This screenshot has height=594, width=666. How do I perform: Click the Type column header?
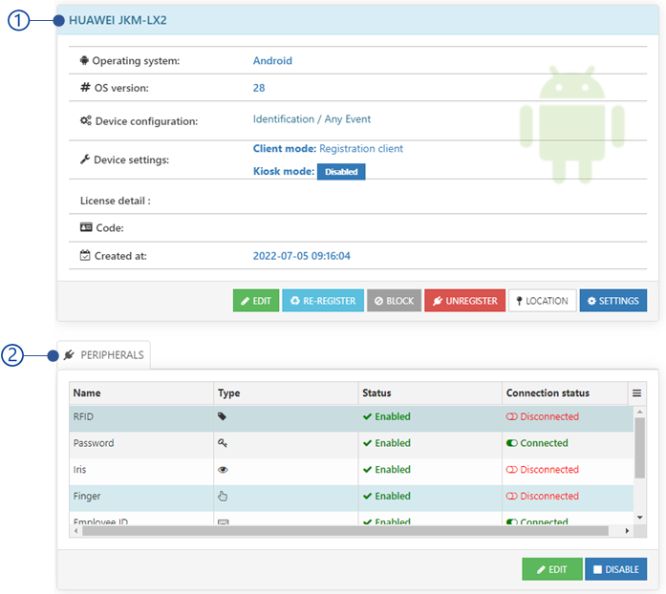click(286, 393)
